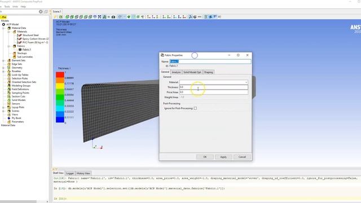This screenshot has width=361, height=203.
Task: Click Apply in Fabric Properties dialog
Action: [223, 157]
